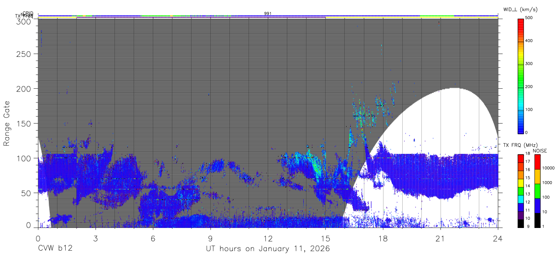Click range gate tick label "150"
The image size is (560, 258).
click(x=23, y=123)
